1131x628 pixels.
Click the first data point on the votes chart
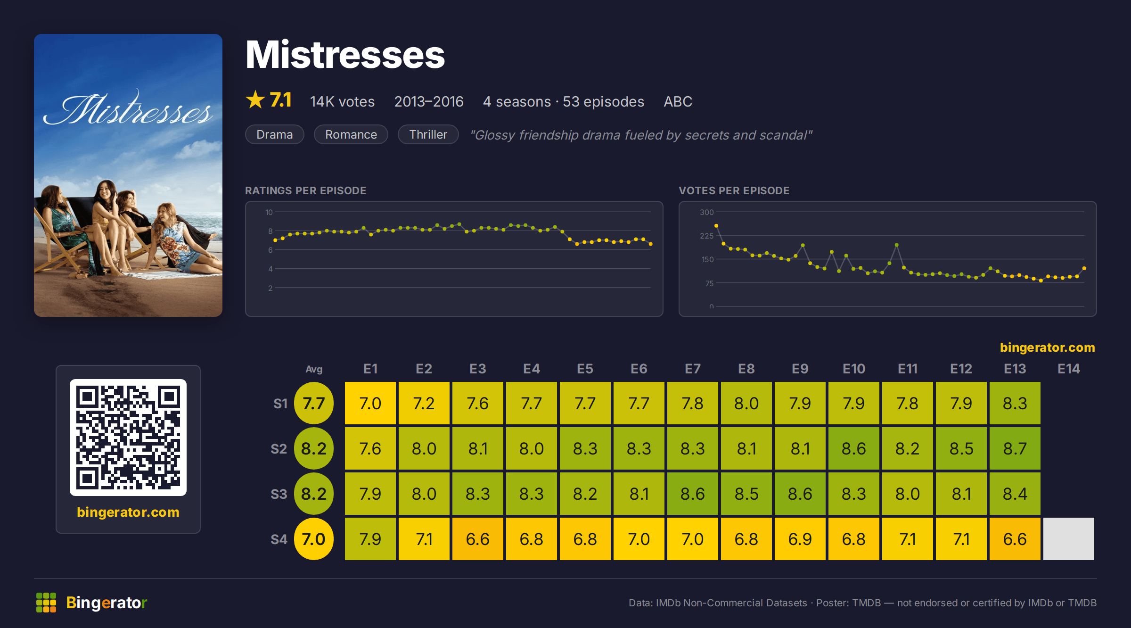pyautogui.click(x=716, y=226)
